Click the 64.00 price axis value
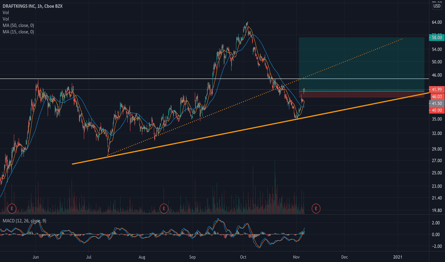This screenshot has height=262, width=445. [437, 22]
